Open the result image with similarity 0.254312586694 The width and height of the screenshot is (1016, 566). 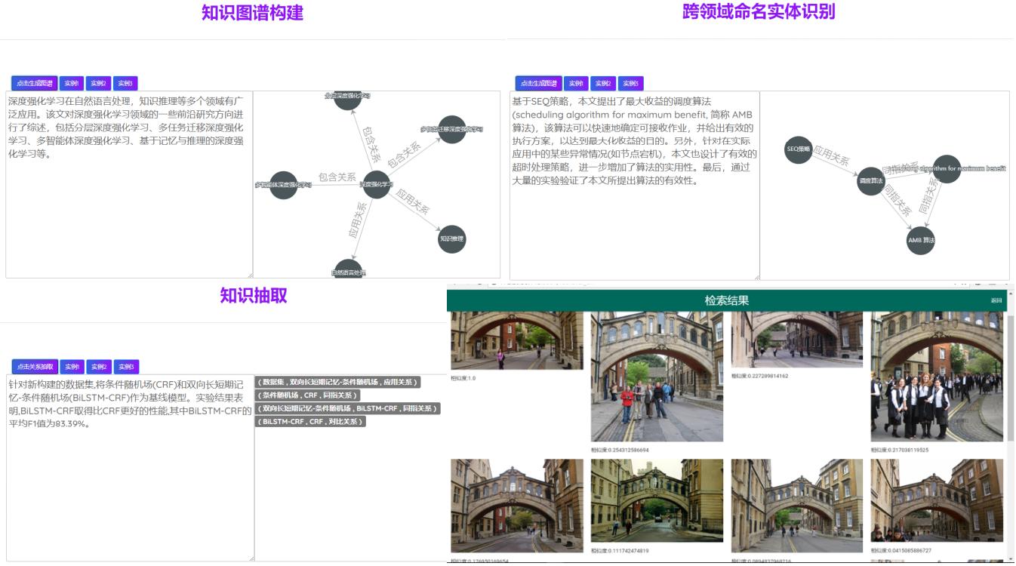coord(657,377)
